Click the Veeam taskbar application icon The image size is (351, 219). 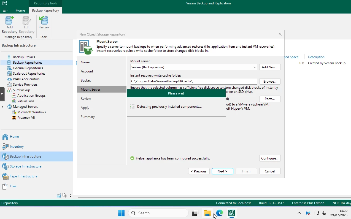[231, 213]
